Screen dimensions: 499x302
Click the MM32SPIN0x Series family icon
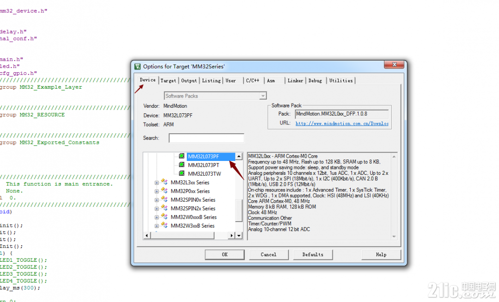click(x=164, y=199)
